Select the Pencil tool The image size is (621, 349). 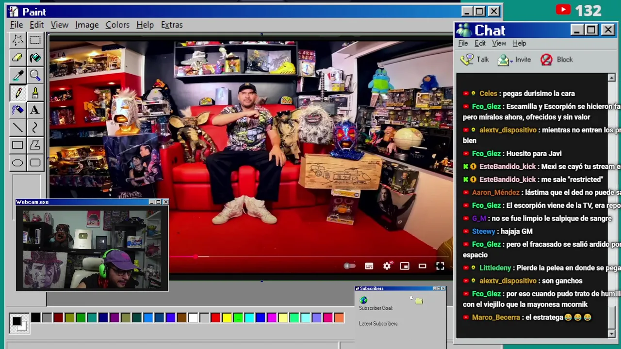pyautogui.click(x=17, y=93)
